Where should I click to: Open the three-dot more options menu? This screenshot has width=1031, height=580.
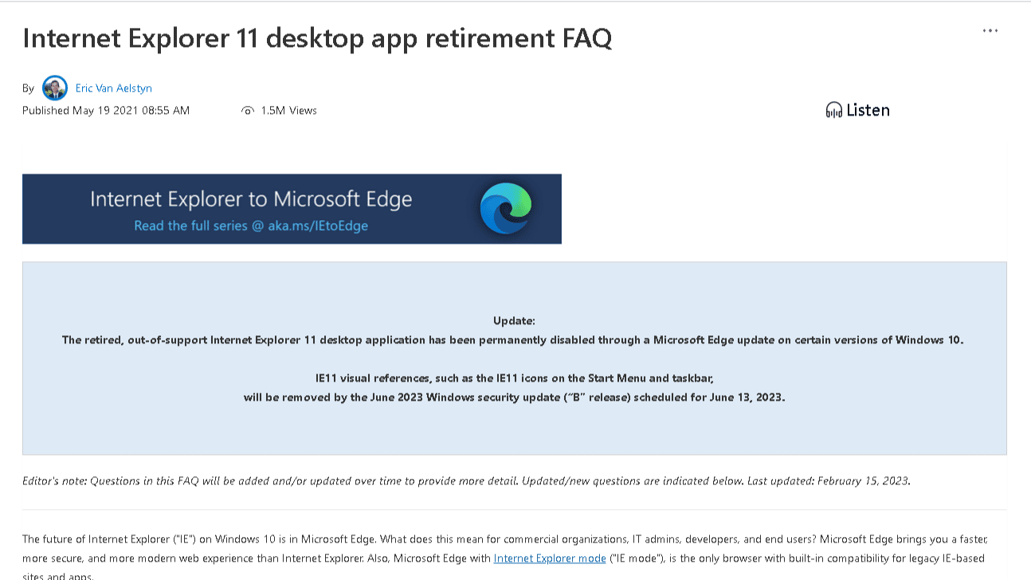click(x=990, y=31)
